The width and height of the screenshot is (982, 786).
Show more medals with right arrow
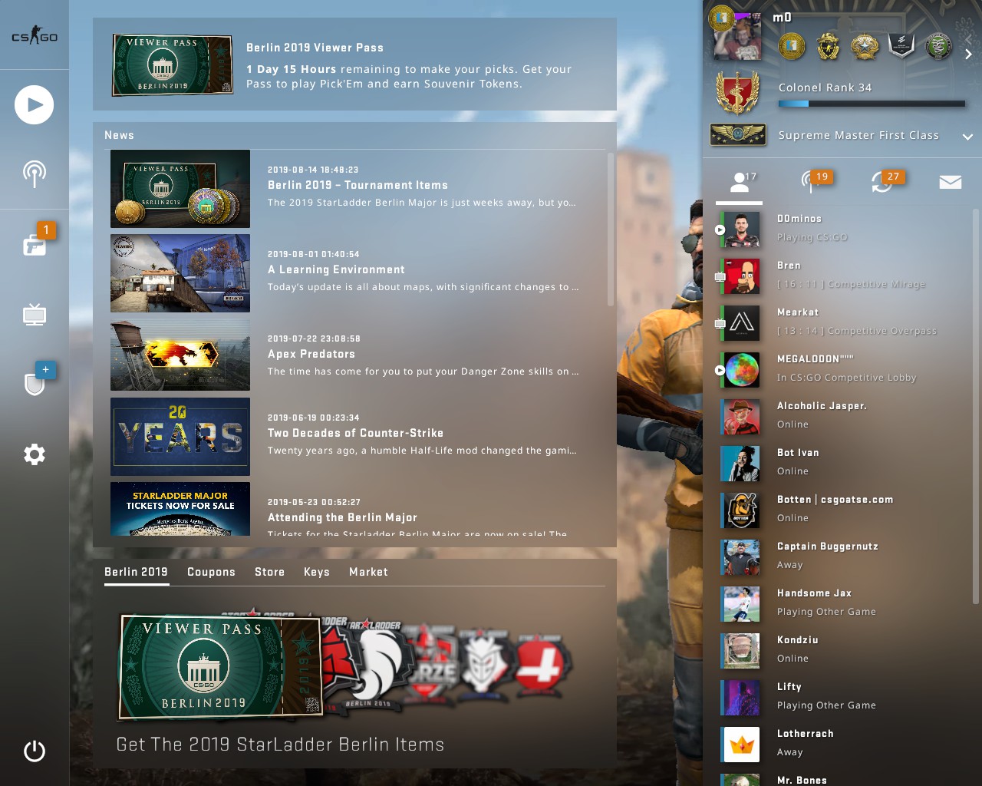point(968,54)
